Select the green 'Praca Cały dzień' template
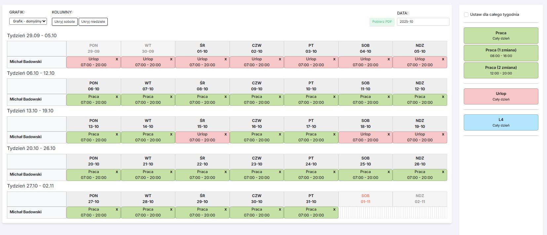 click(x=501, y=36)
